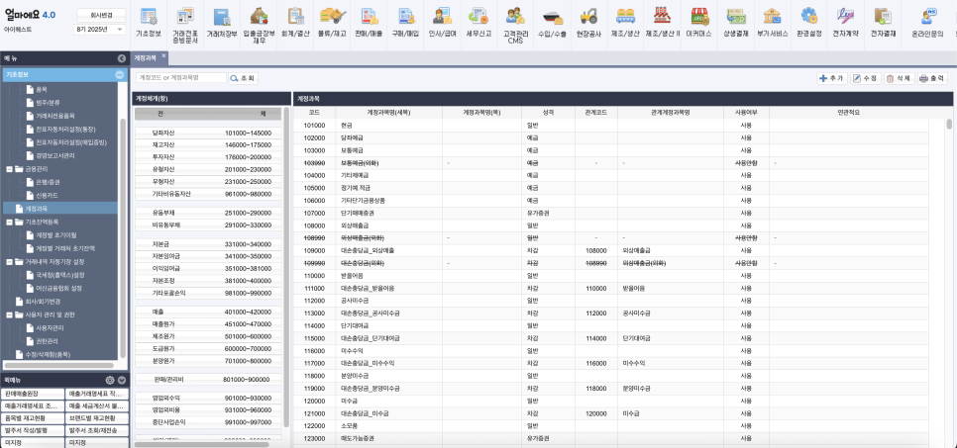Collapse the 거래내역 자동기장 설정 folder
Screen dimensions: 957x448
pyautogui.click(x=10, y=262)
